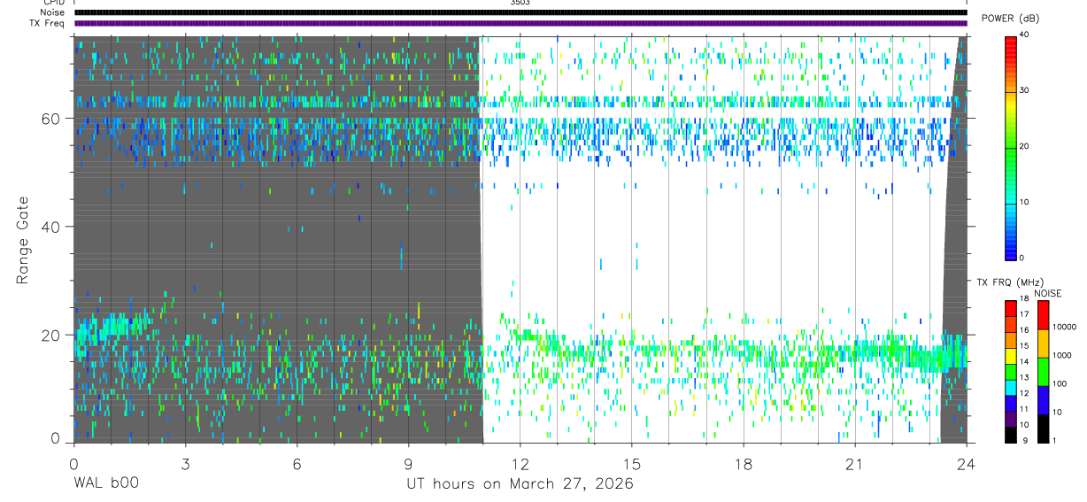Click the NOISE legend title
The image size is (1087, 502).
[x=1047, y=293]
